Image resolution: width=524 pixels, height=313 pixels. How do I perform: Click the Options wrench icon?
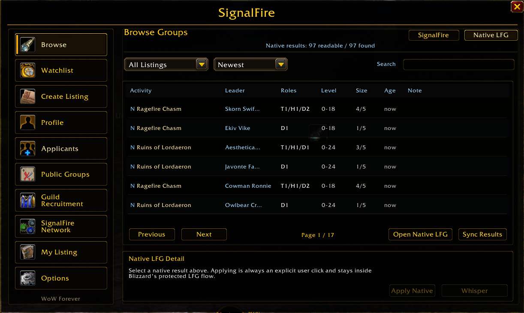pos(28,278)
